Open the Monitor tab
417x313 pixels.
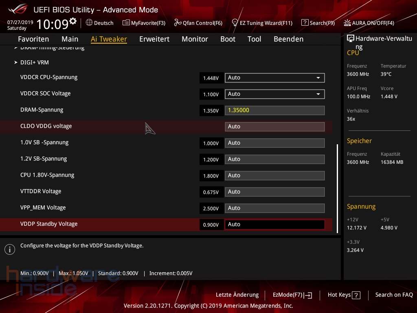(x=195, y=39)
